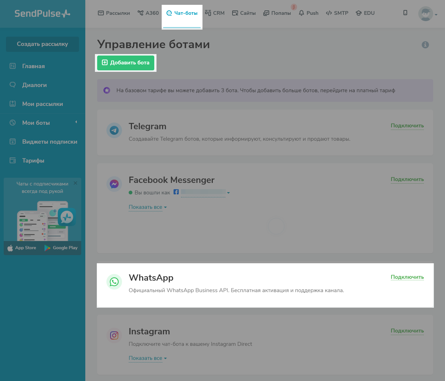Image resolution: width=445 pixels, height=381 pixels.
Task: Click the Facebook Messenger heading text
Action: (x=172, y=180)
